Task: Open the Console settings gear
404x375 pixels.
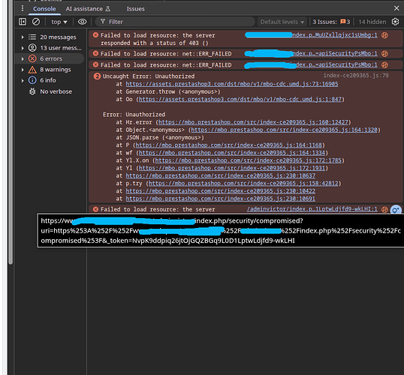Action: (x=395, y=22)
